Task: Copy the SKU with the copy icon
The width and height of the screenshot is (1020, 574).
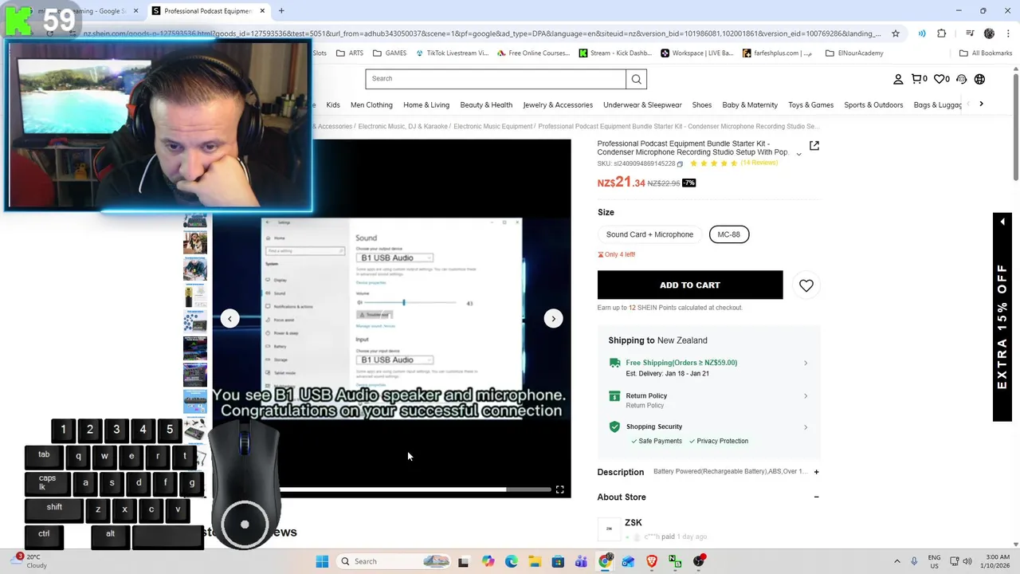Action: (x=680, y=164)
